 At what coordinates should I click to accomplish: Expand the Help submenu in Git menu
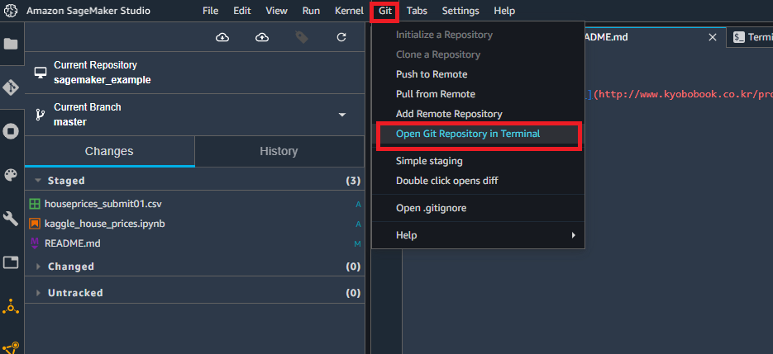tap(478, 235)
